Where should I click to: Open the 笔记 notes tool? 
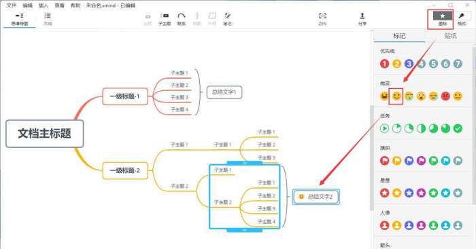pos(227,19)
